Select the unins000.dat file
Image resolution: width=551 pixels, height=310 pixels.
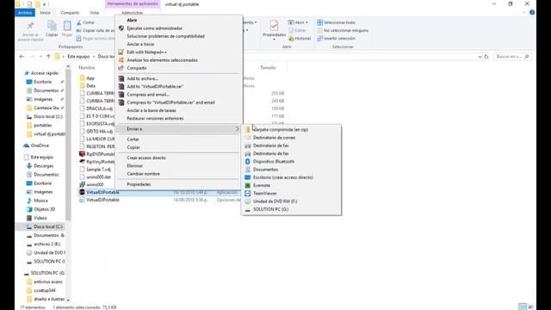[x=98, y=177]
